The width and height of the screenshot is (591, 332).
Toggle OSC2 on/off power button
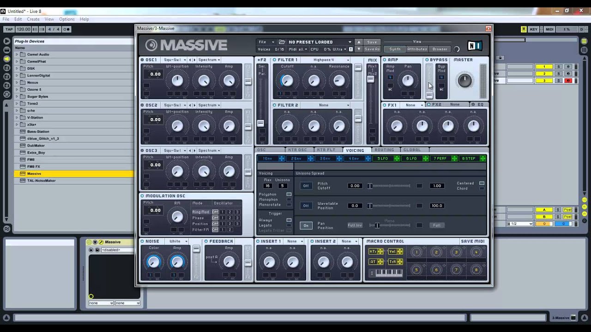pos(142,105)
